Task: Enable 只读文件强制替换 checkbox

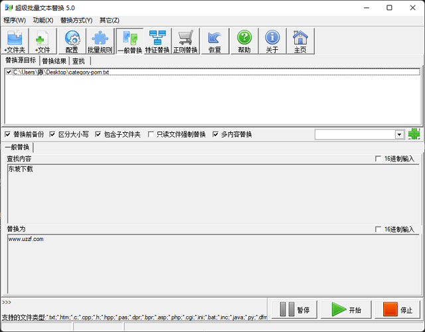Action: (151, 134)
